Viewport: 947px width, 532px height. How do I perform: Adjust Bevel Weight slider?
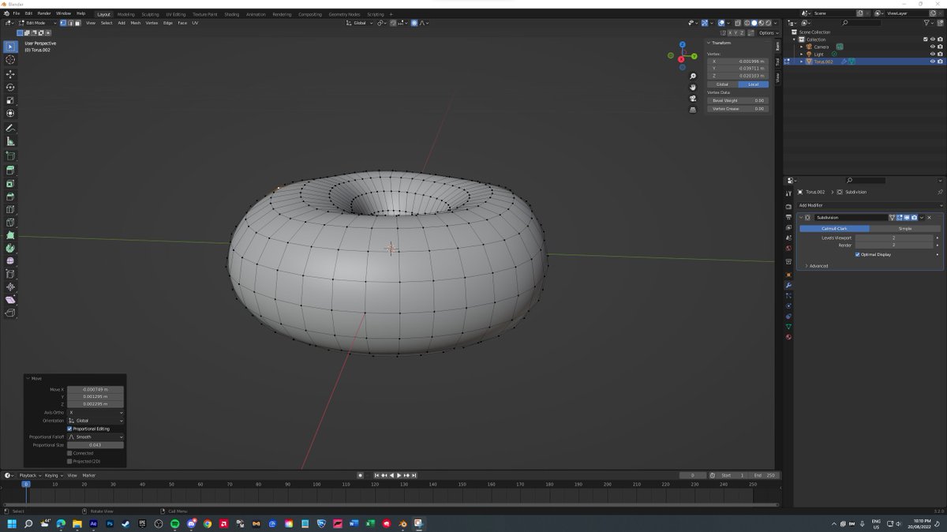coord(737,100)
